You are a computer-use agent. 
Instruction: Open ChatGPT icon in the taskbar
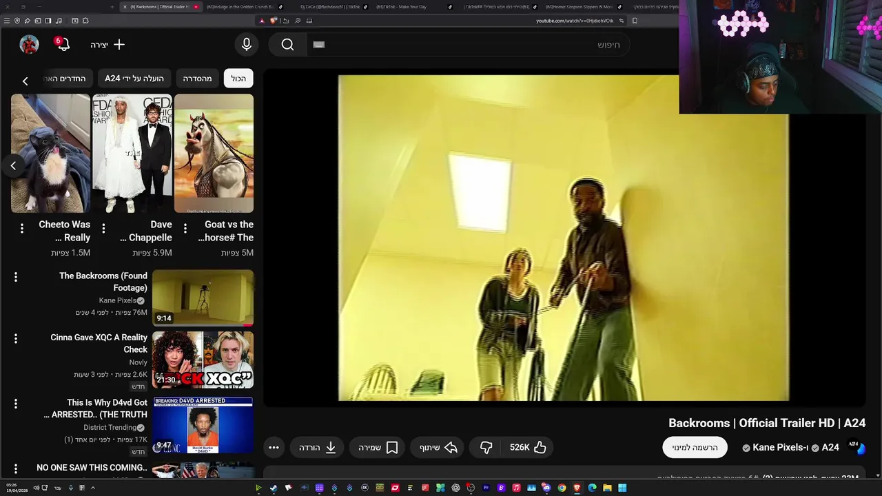point(455,488)
